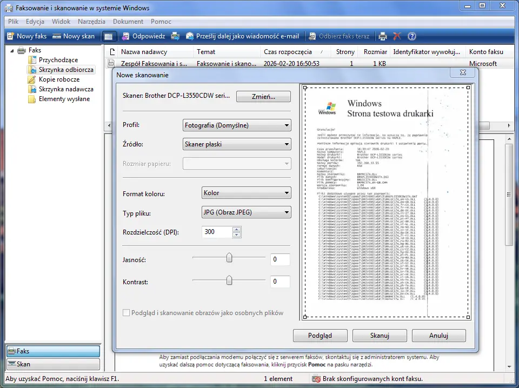The height and width of the screenshot is (388, 519).
Task: Collapse the Faks tree node
Action: pyautogui.click(x=11, y=50)
